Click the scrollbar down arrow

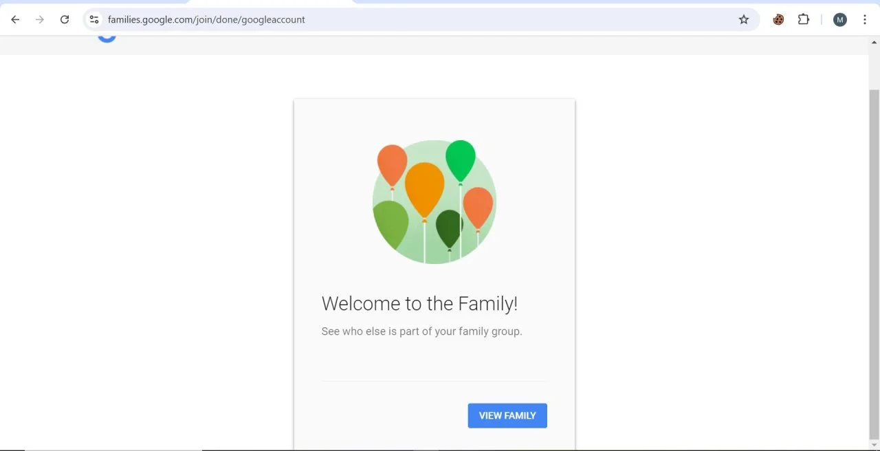click(x=874, y=445)
